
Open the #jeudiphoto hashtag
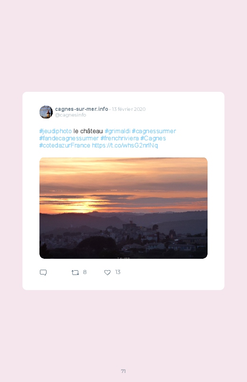(56, 131)
